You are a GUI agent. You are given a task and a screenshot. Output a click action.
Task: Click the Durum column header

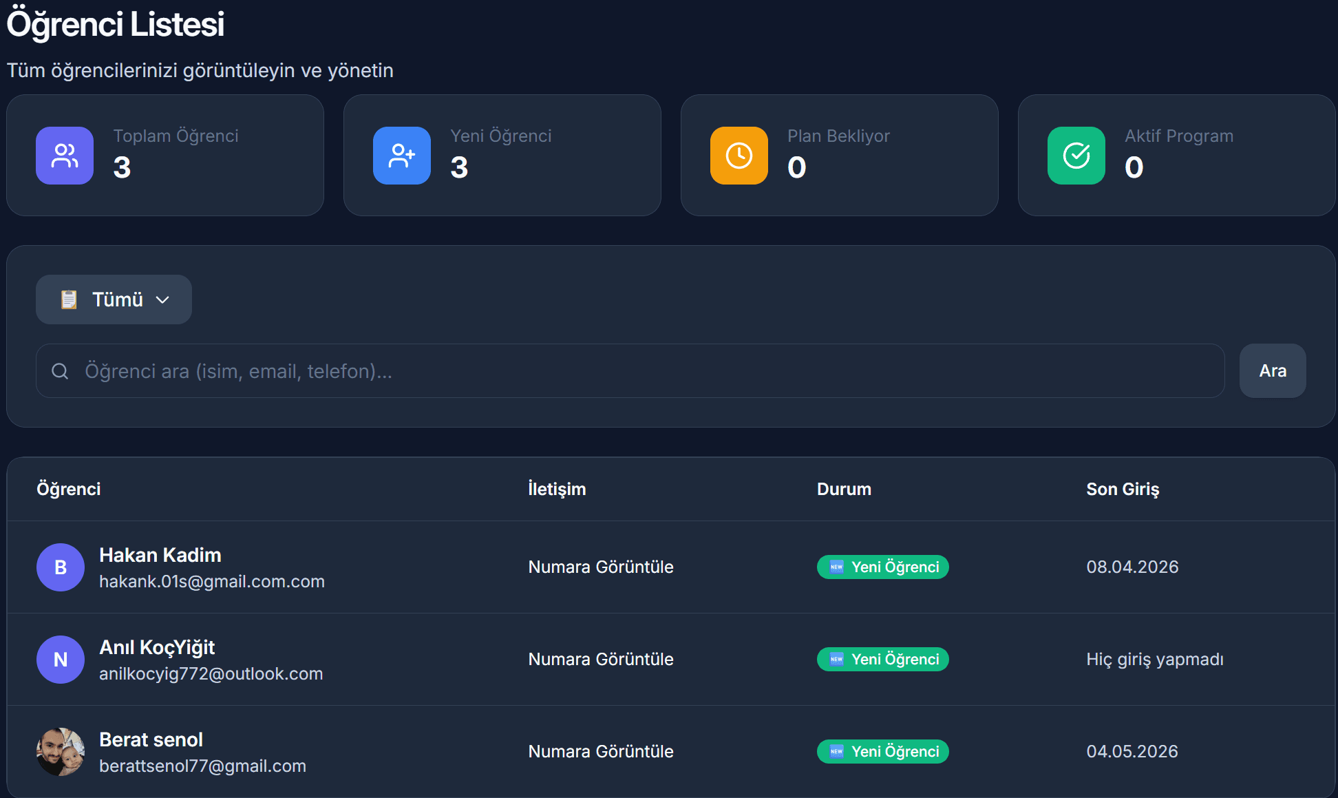pyautogui.click(x=844, y=489)
